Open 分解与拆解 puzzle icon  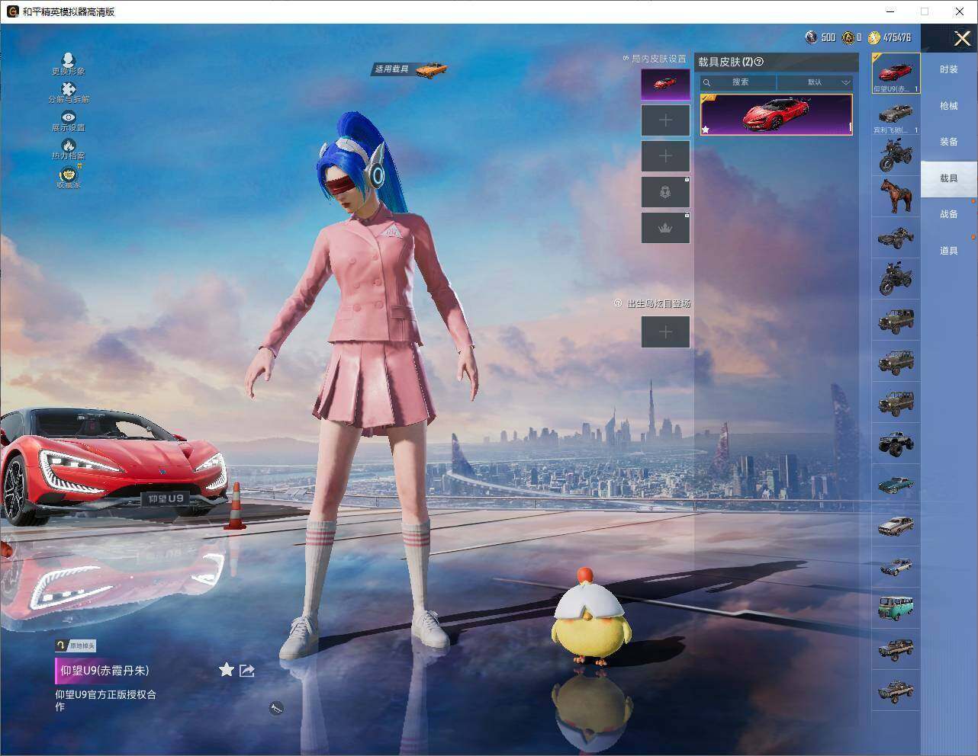pos(69,93)
